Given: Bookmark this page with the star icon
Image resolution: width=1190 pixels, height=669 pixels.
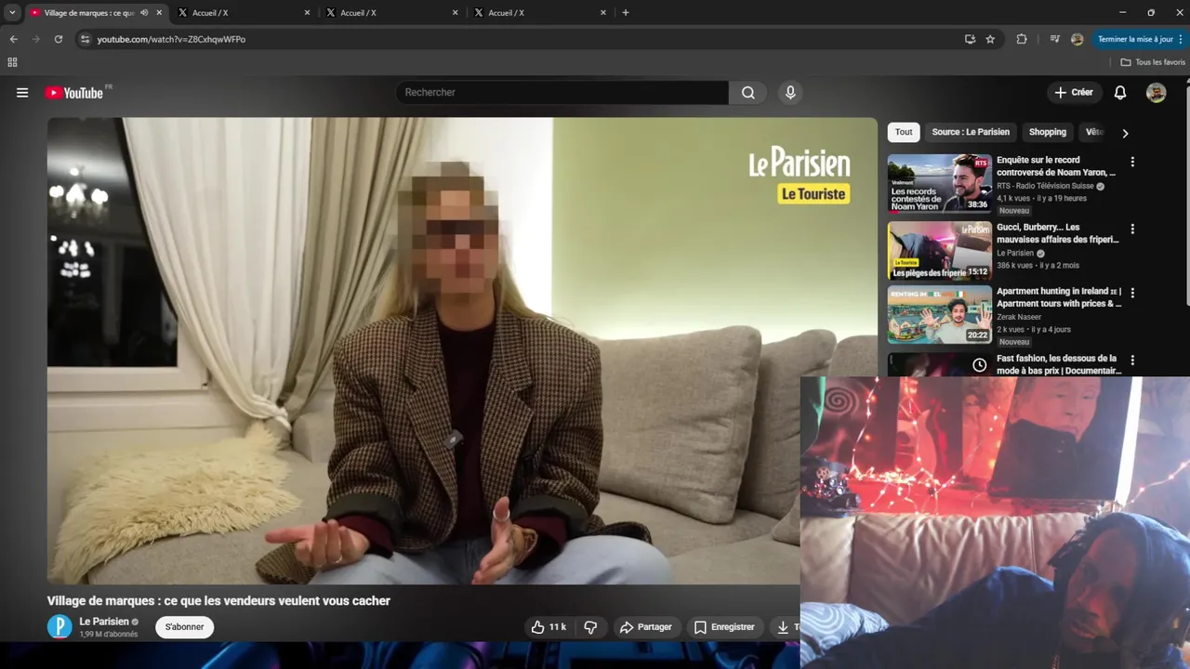Looking at the screenshot, I should [x=990, y=39].
